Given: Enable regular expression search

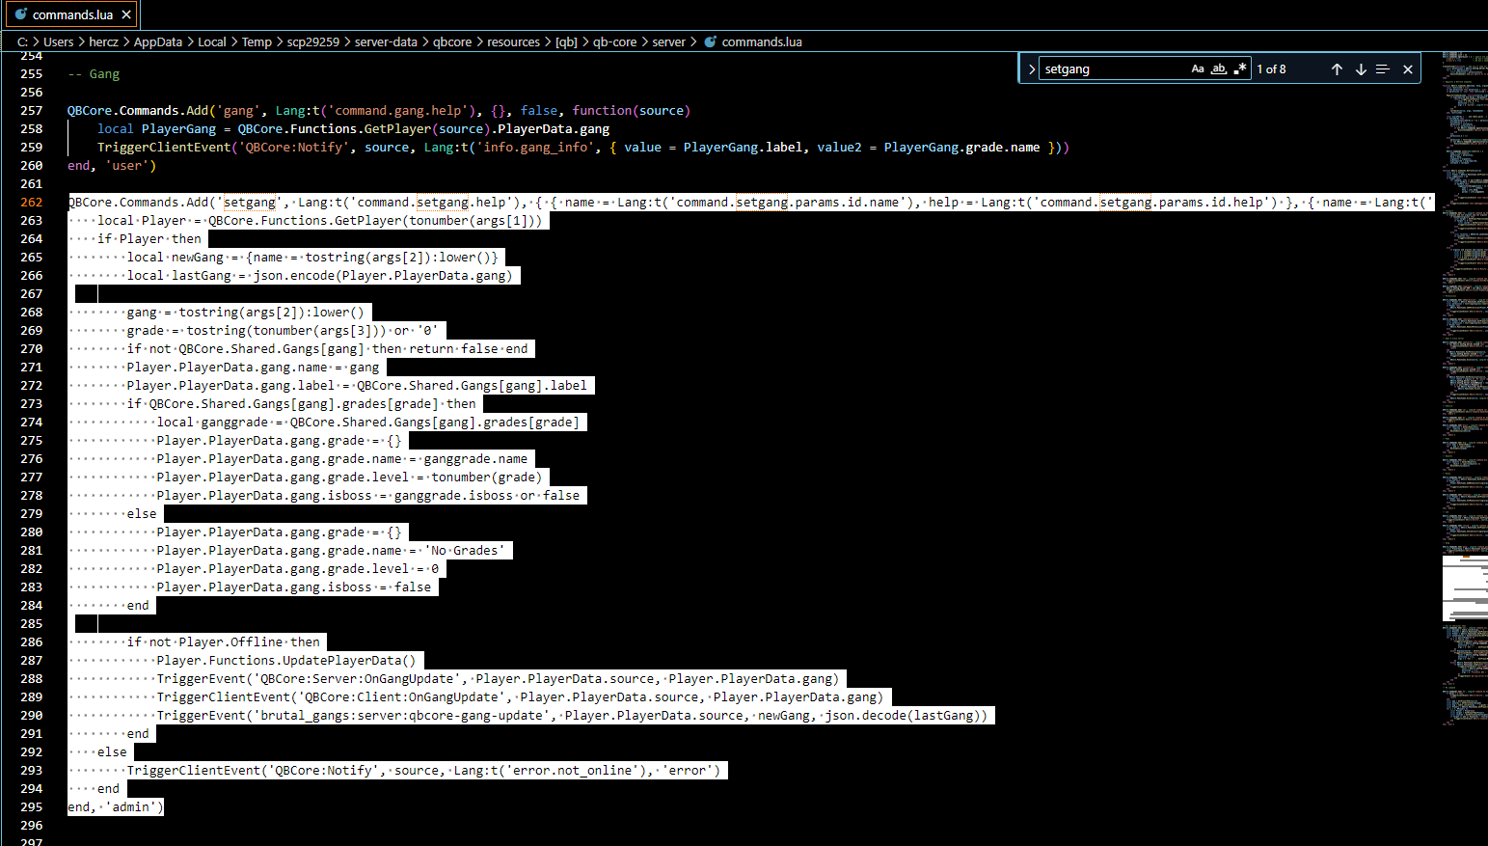Looking at the screenshot, I should pyautogui.click(x=1240, y=69).
